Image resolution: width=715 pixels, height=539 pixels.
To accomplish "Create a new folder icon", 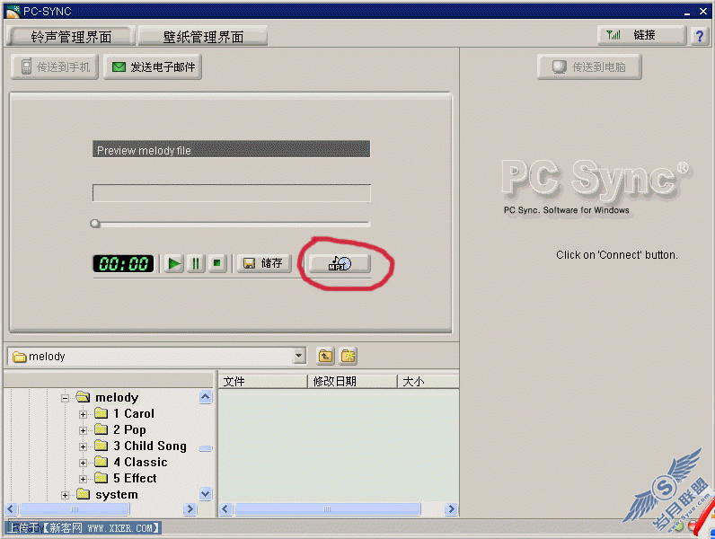I will [348, 356].
